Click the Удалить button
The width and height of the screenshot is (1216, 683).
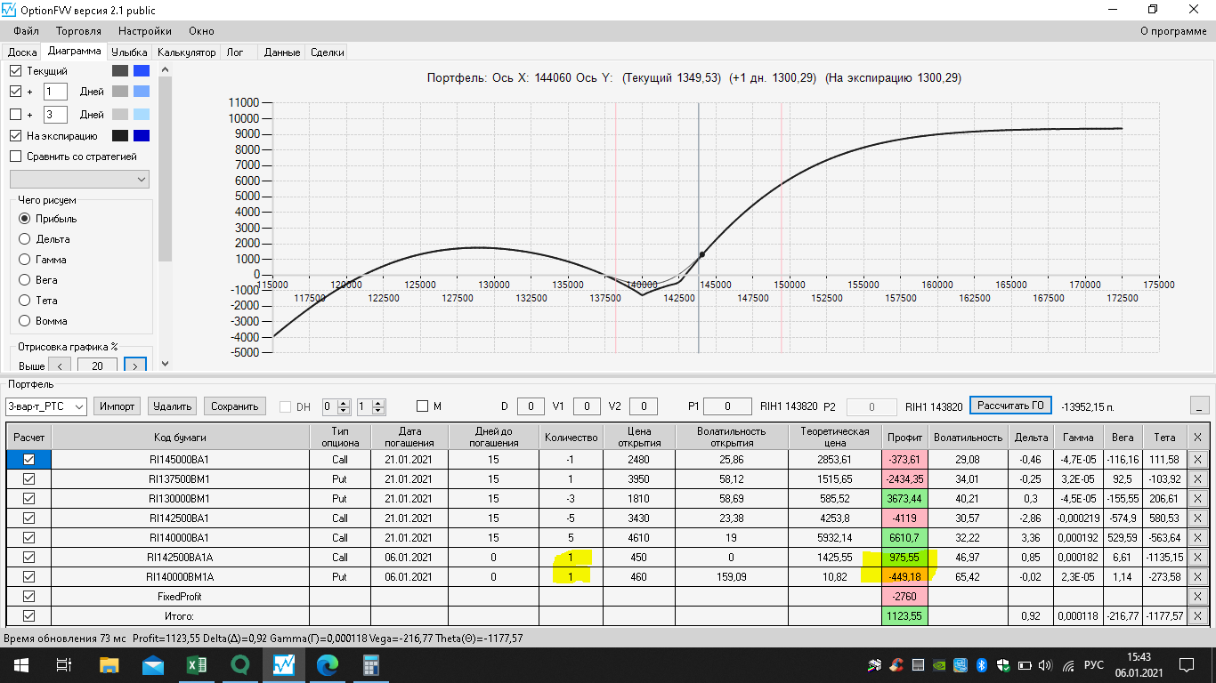click(x=173, y=406)
